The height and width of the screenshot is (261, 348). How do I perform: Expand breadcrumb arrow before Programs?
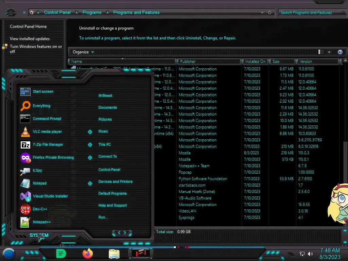click(76, 13)
